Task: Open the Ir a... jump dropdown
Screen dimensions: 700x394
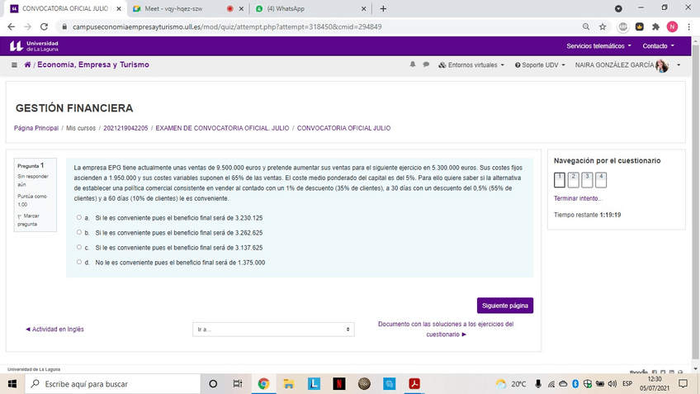Action: click(x=273, y=330)
